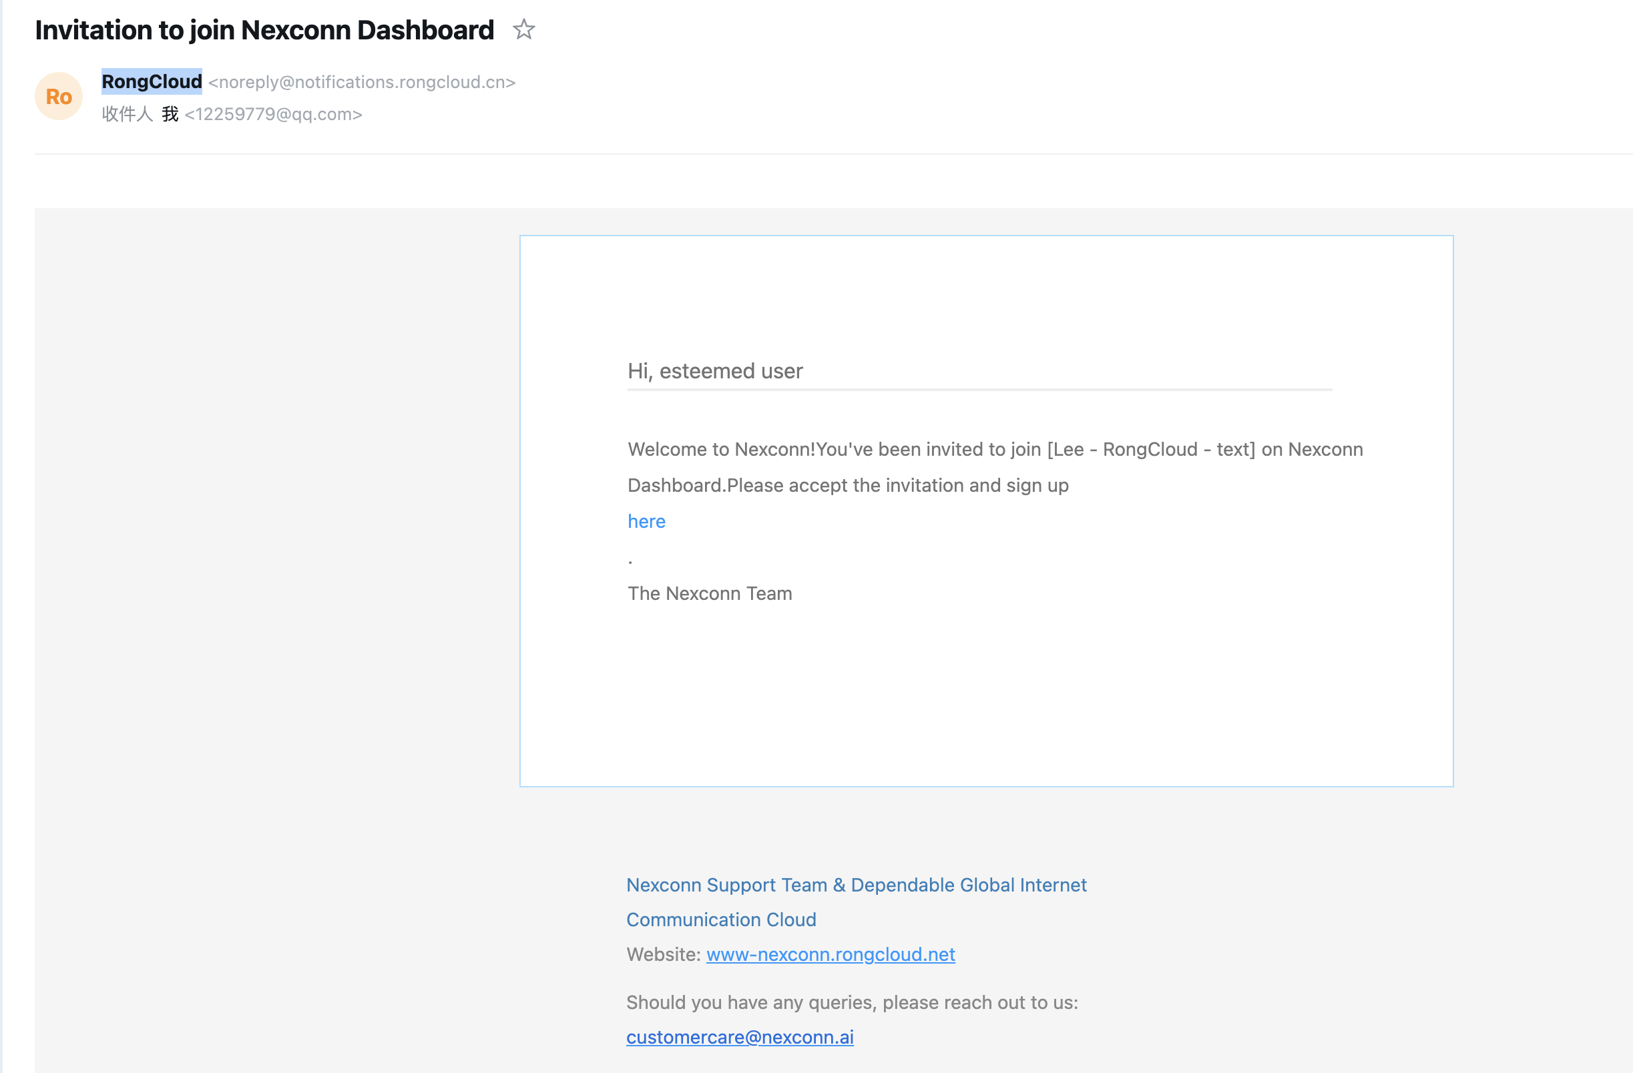Click 'Nexconn Support Team' footer heading
The image size is (1633, 1073).
[727, 884]
